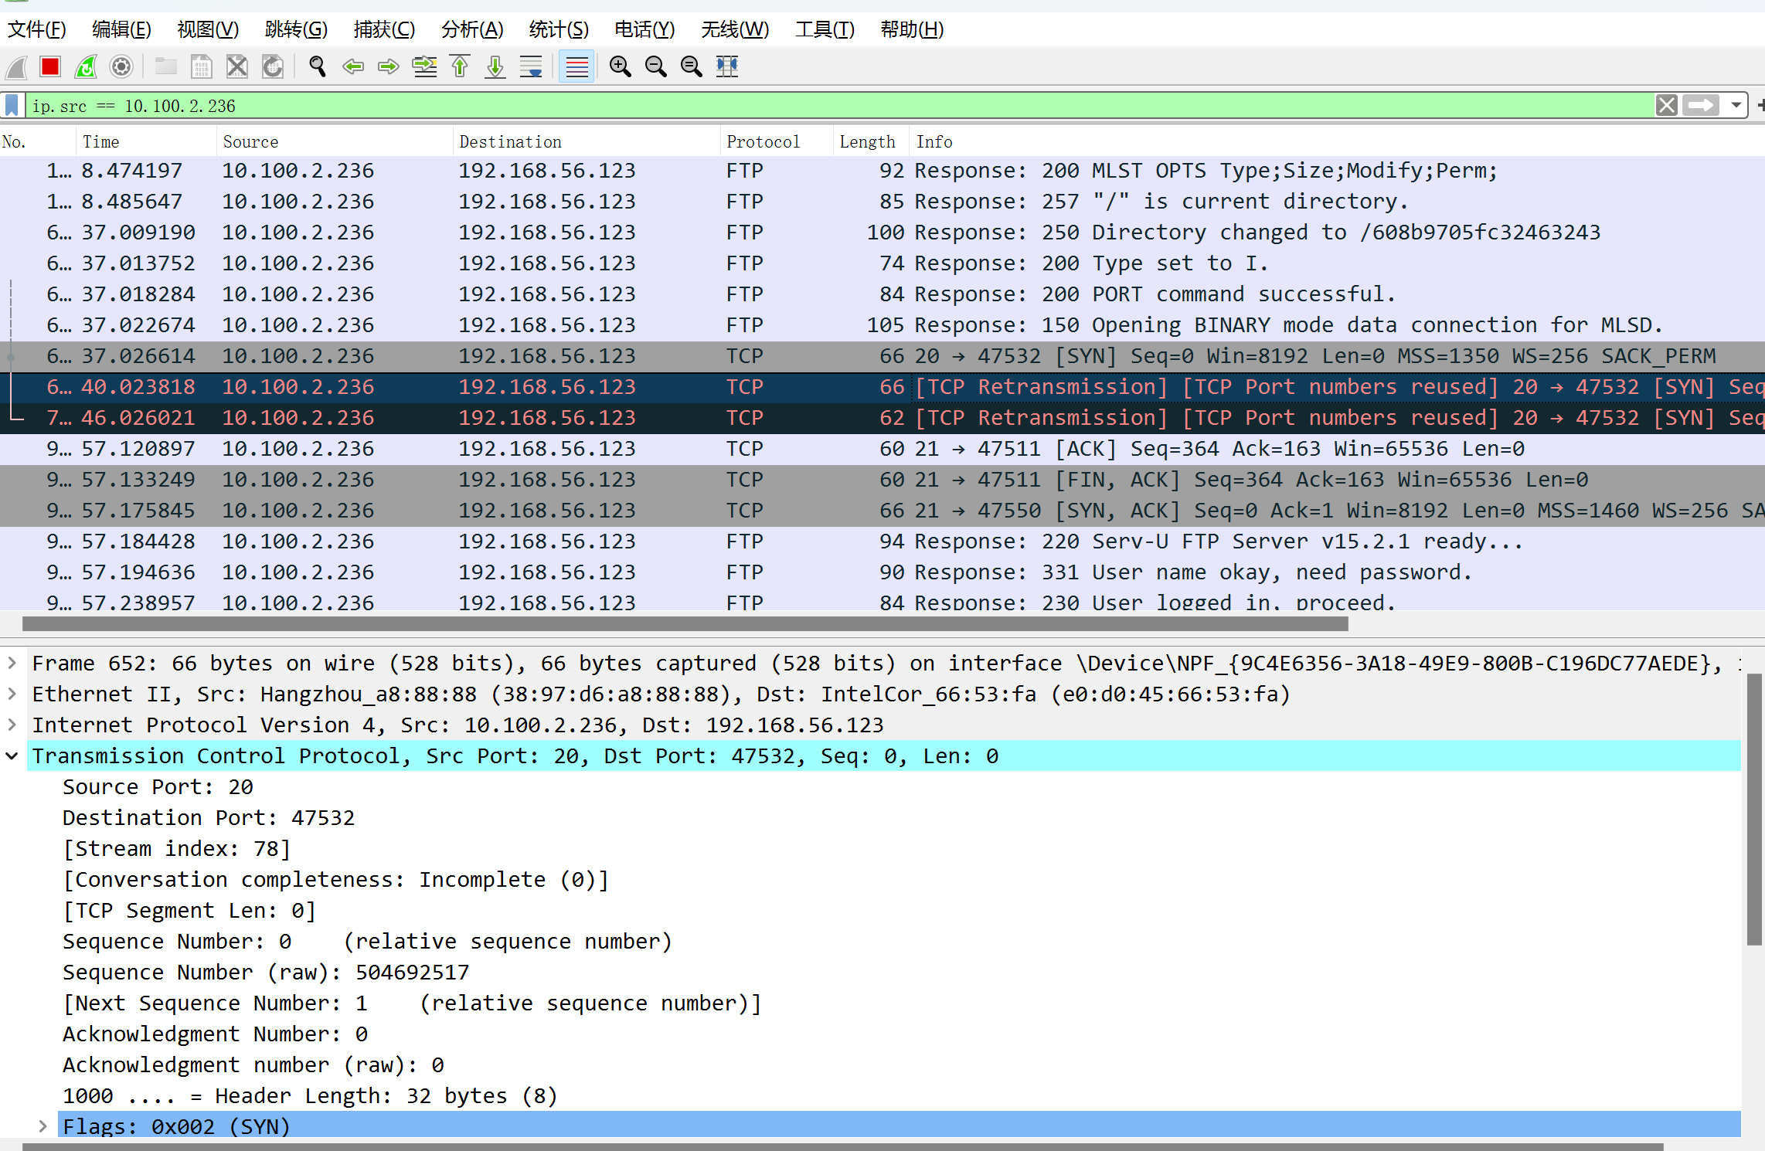Toggle auto-scroll during live capture
Image resolution: width=1765 pixels, height=1151 pixels.
(x=531, y=67)
